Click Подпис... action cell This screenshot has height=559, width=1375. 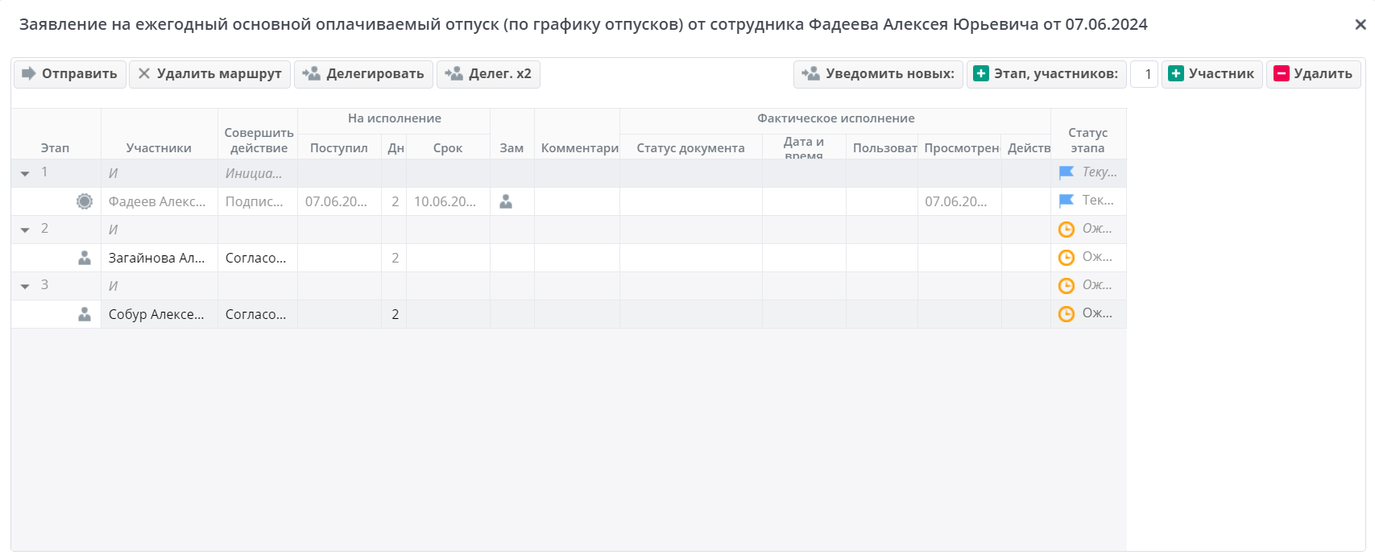[257, 201]
